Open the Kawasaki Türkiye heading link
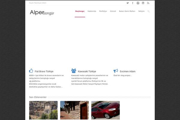This screenshot has width=180, height=120. (x=87, y=71)
